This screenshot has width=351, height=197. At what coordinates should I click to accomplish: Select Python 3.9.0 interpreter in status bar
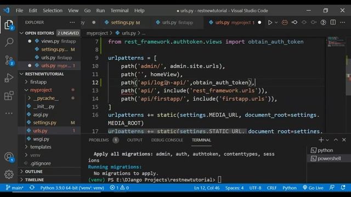(72, 188)
